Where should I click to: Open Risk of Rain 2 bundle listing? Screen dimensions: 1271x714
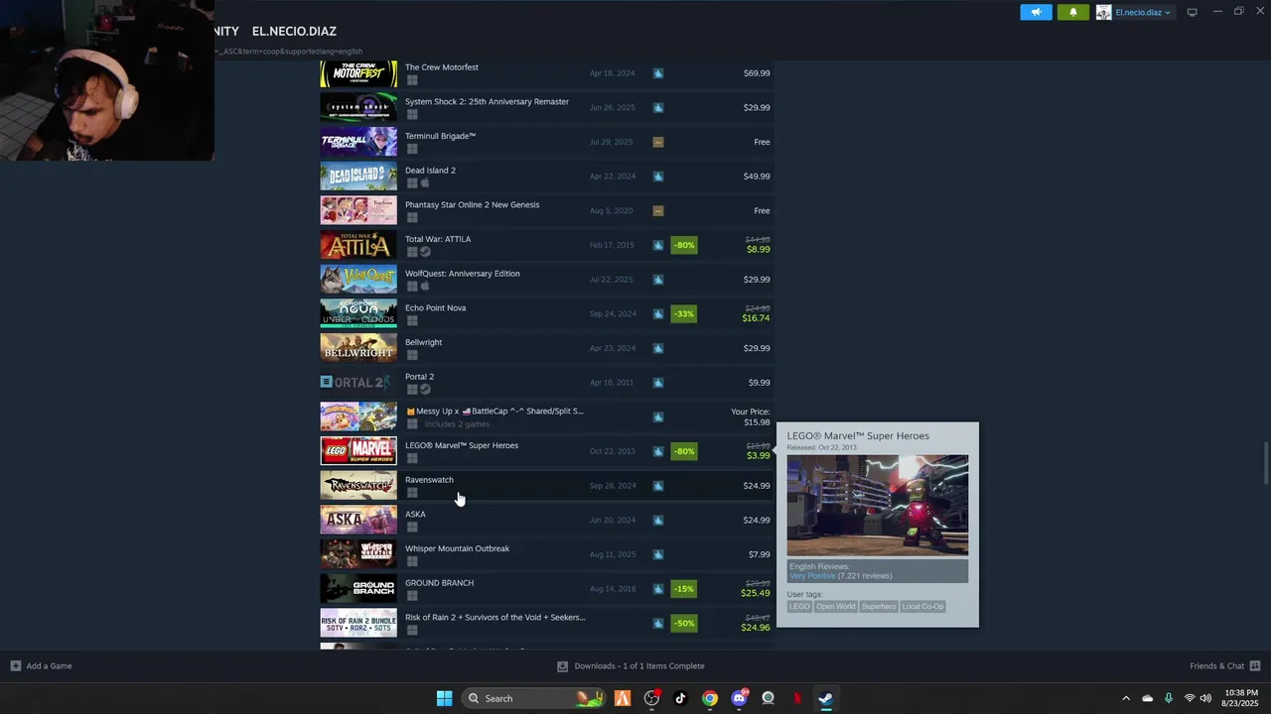546,623
